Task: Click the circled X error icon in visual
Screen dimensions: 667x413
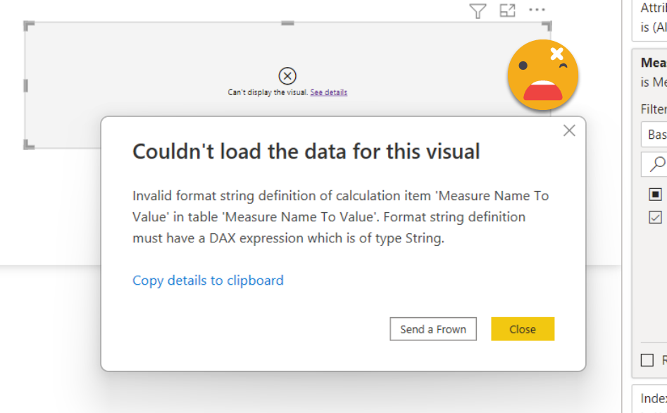Action: coord(287,76)
